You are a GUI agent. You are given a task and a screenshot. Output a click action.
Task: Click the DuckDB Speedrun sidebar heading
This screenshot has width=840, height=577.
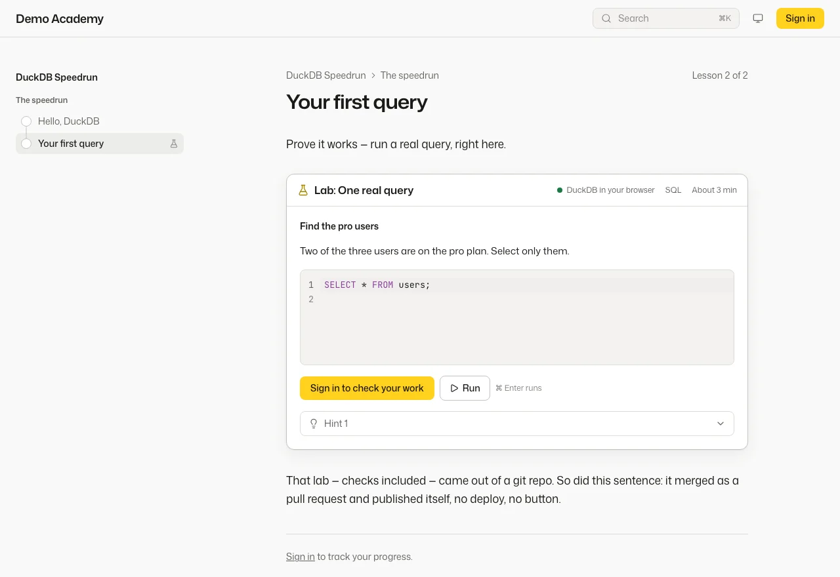tap(56, 77)
